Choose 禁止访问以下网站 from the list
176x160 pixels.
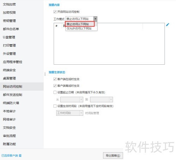80,24
